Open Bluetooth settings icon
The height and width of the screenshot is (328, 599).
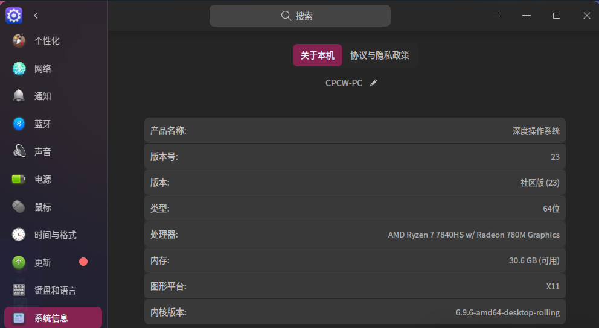(19, 124)
